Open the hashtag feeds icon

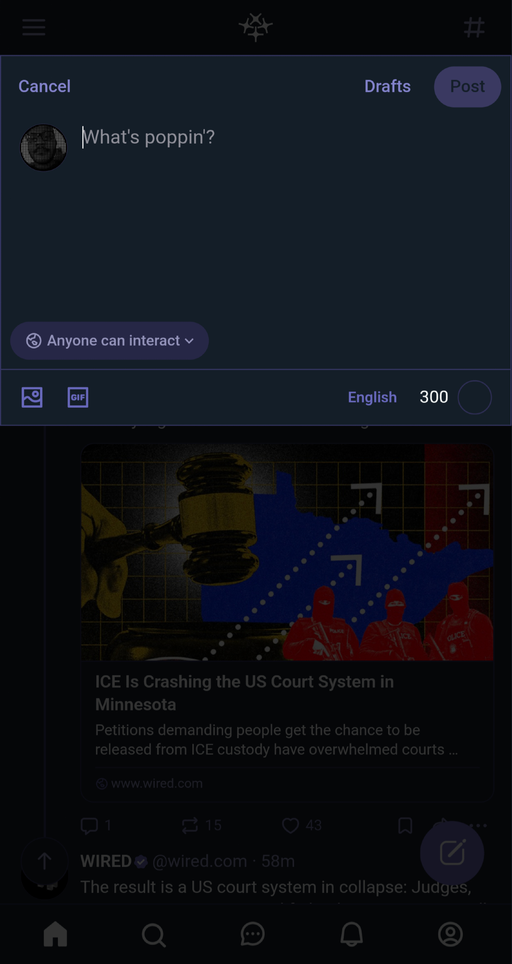[x=474, y=27]
